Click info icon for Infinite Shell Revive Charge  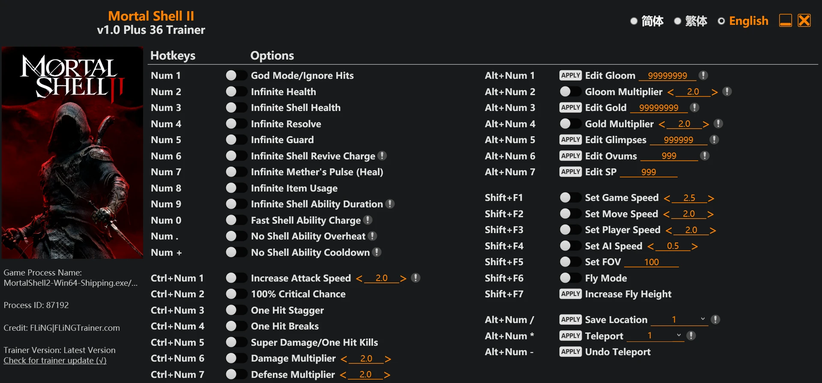click(x=382, y=156)
